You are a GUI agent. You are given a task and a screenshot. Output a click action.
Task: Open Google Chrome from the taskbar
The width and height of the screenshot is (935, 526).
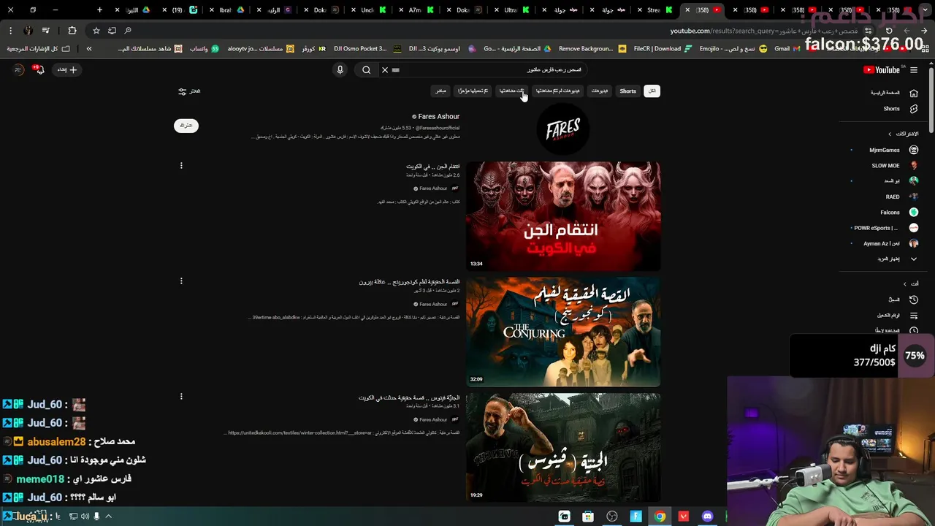(660, 517)
